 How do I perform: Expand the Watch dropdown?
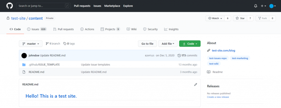tap(215, 18)
